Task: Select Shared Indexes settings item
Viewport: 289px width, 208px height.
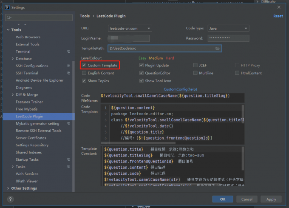Action: pos(29,152)
